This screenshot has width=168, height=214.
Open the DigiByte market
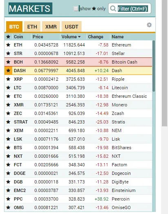[x=78, y=182]
